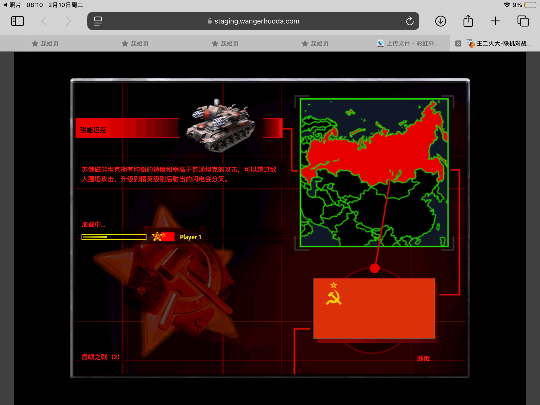Image resolution: width=540 pixels, height=405 pixels.
Task: Click the staging.wangerhuoda.com address field
Action: click(256, 21)
